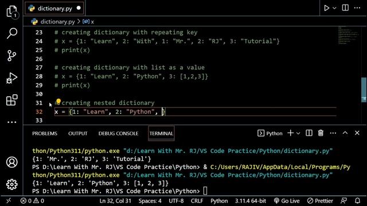Click the code line x = {1: "Learn", 2: "Python",
This screenshot has width=367, height=206.
(x=110, y=112)
